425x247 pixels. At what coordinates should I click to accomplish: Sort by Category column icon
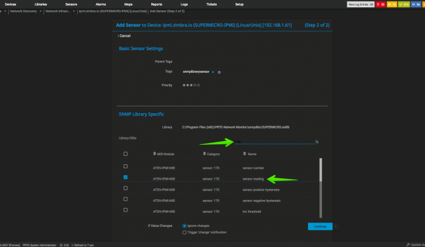(x=205, y=153)
